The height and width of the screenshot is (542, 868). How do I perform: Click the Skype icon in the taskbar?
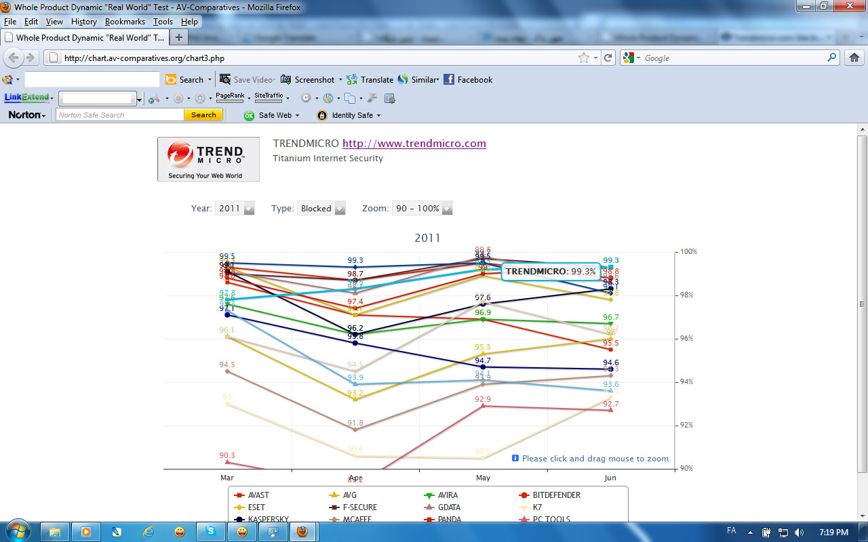[x=211, y=532]
